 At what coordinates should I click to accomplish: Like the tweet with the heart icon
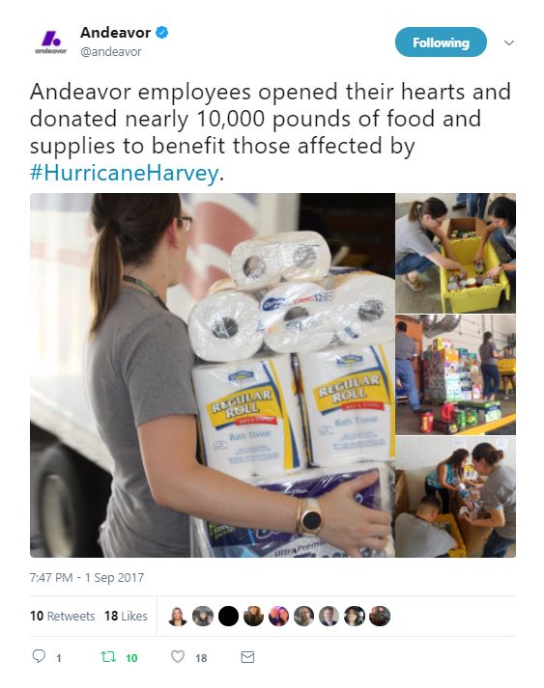coord(177,657)
